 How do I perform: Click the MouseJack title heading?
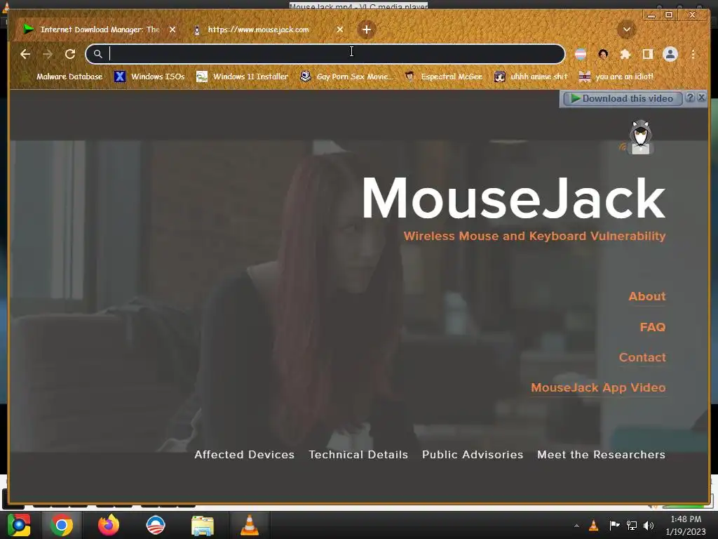[x=513, y=198]
